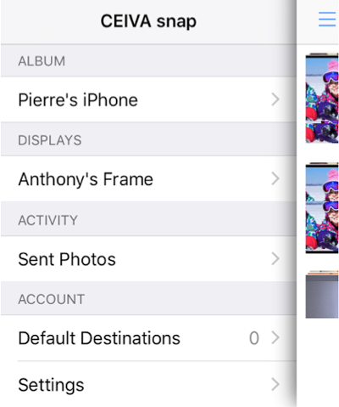This screenshot has width=339, height=407.
Task: Click the ACCOUNT section header
Action: [x=52, y=299]
